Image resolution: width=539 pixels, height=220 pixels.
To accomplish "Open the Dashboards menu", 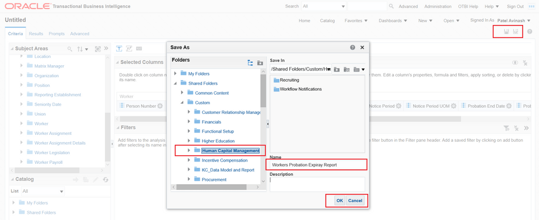I will [393, 20].
